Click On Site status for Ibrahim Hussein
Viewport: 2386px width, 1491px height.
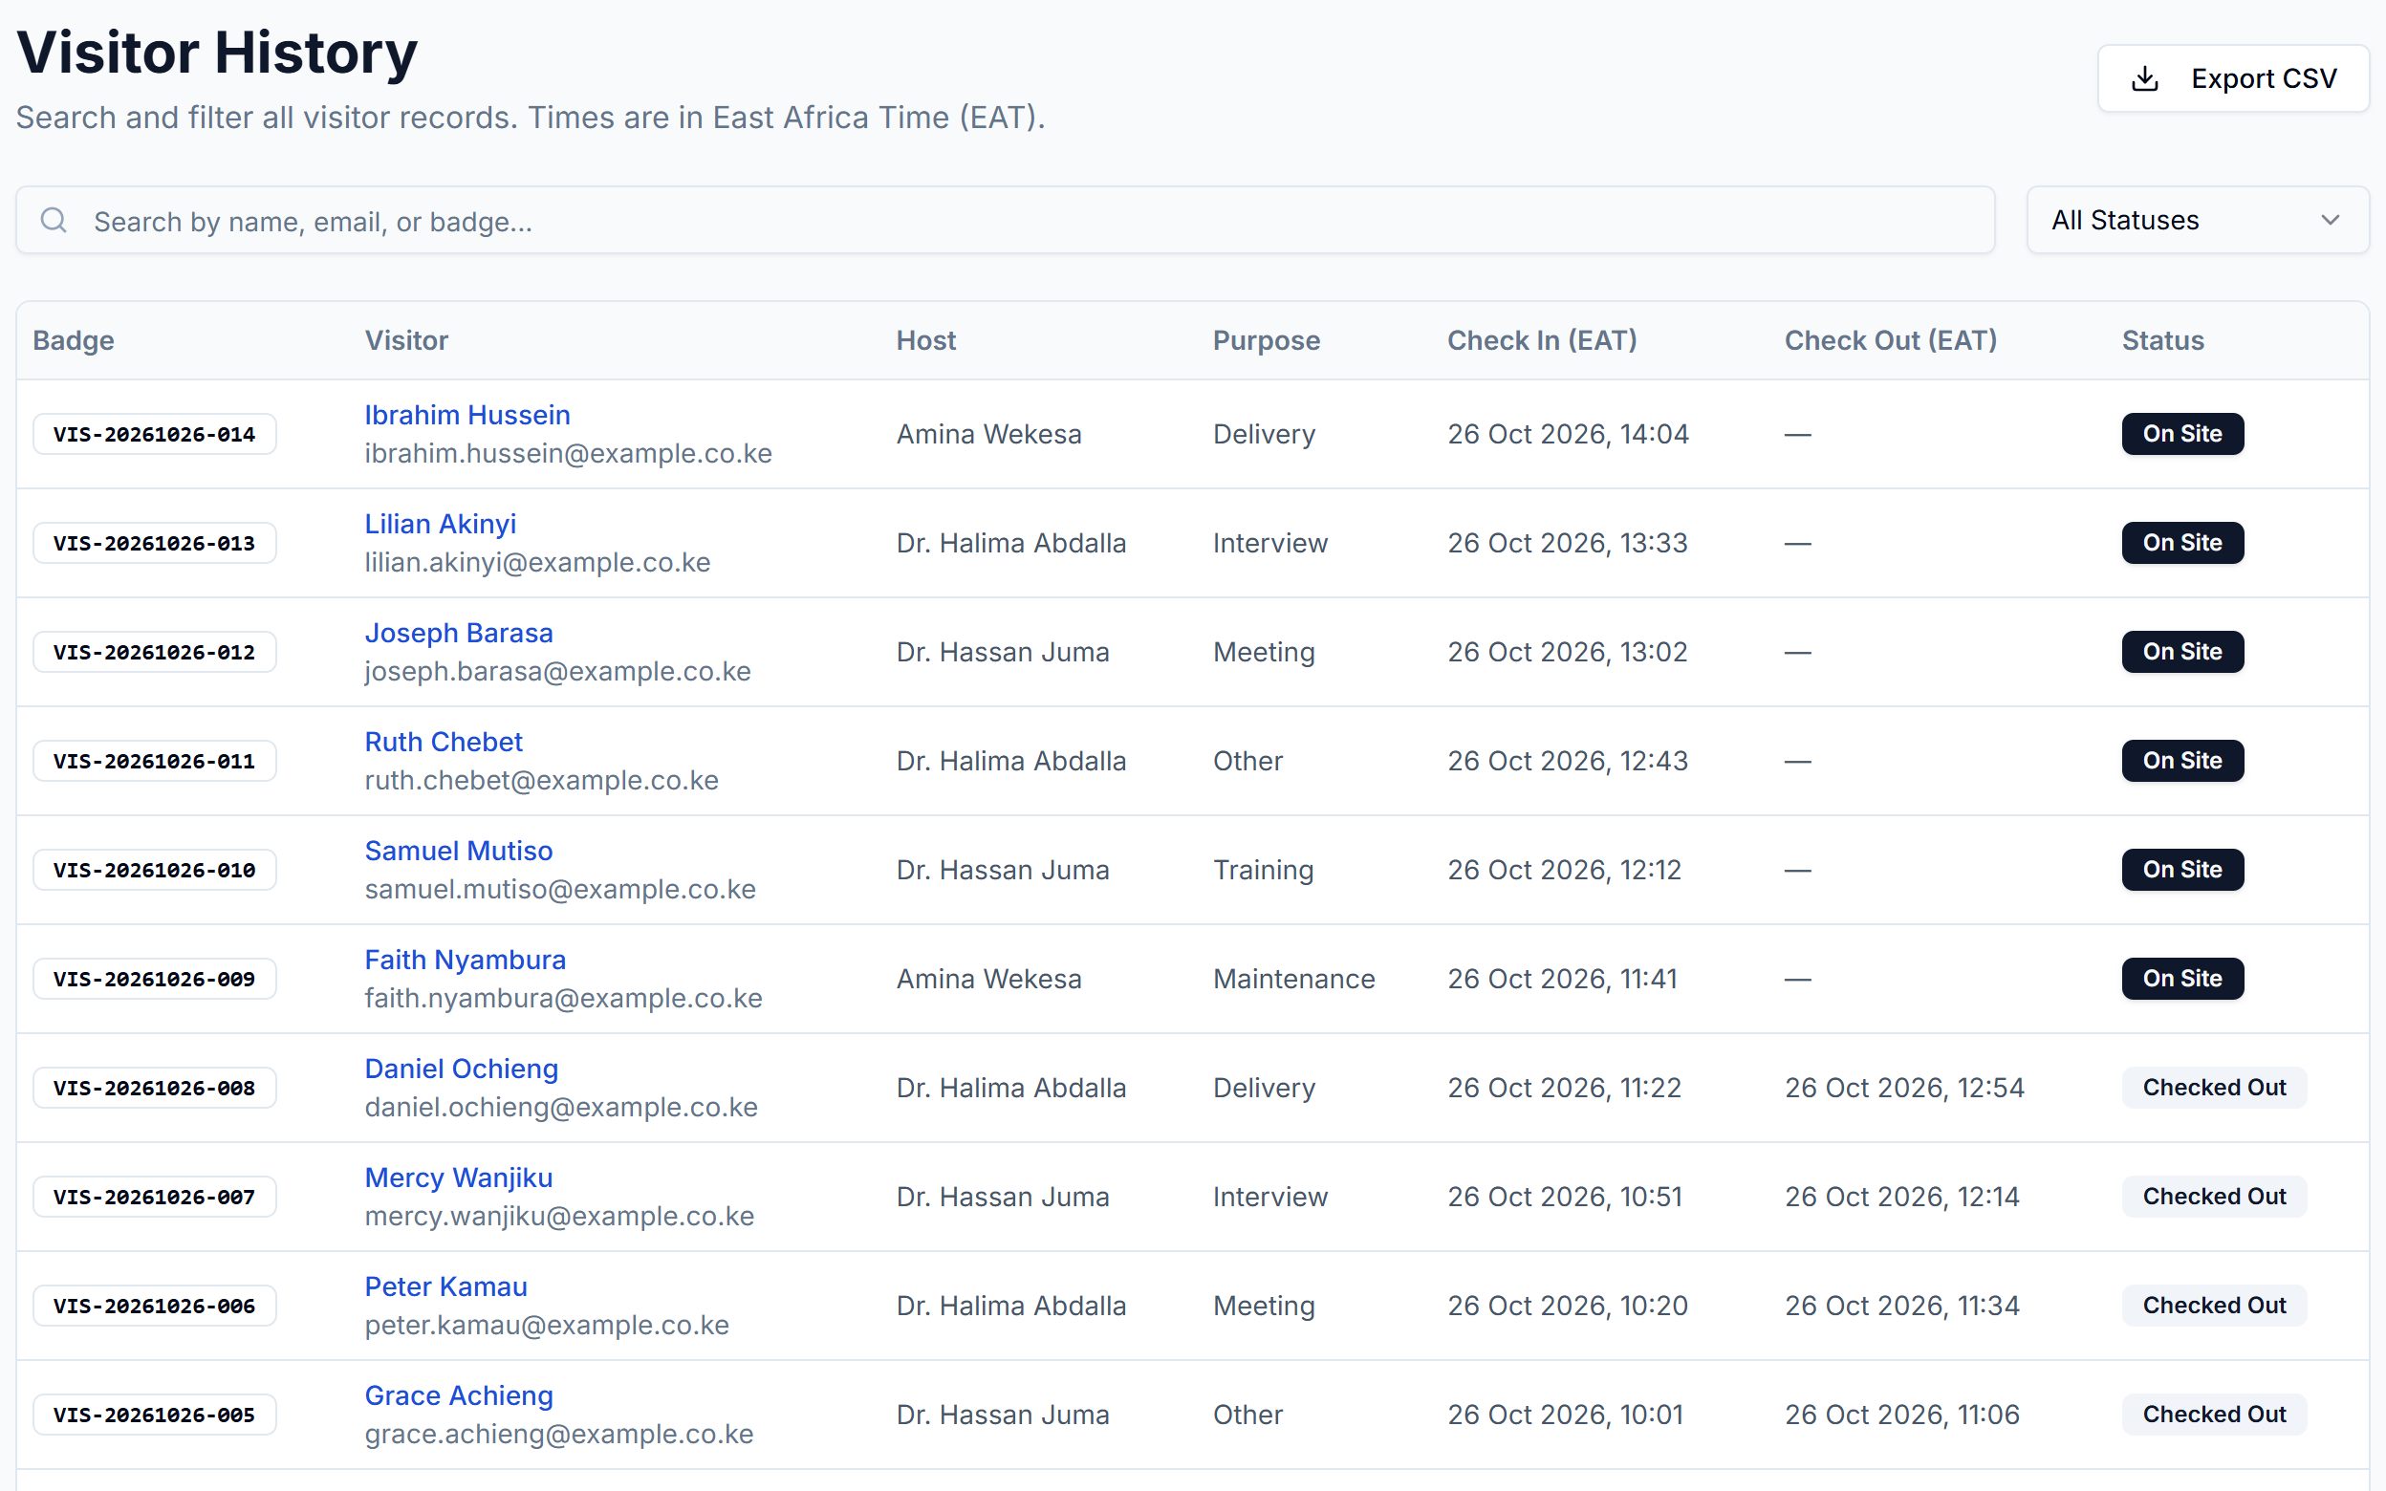coord(2181,434)
